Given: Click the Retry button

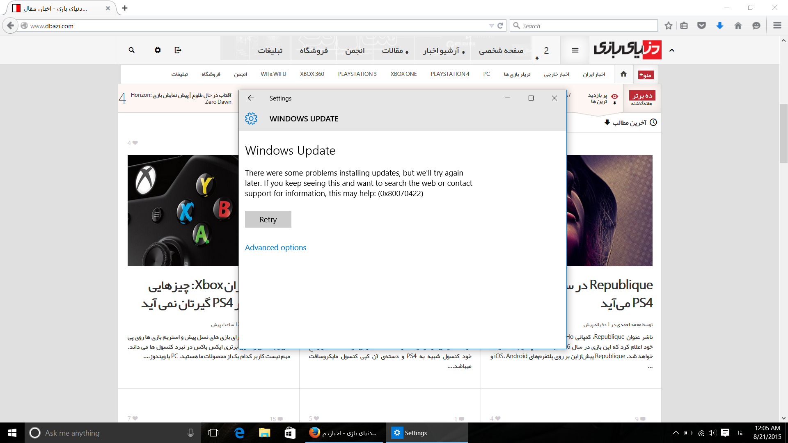Looking at the screenshot, I should (268, 219).
